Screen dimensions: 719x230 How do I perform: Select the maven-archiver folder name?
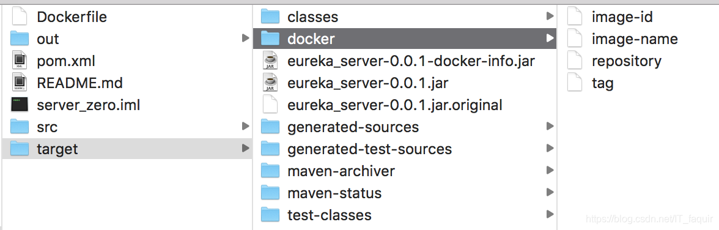341,171
